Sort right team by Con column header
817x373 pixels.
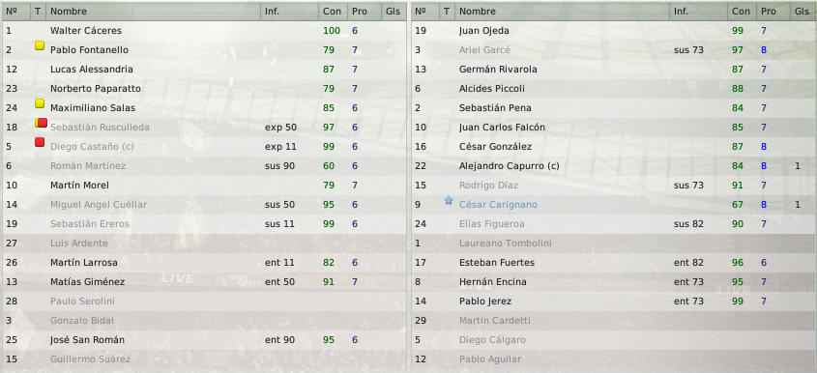tap(741, 11)
